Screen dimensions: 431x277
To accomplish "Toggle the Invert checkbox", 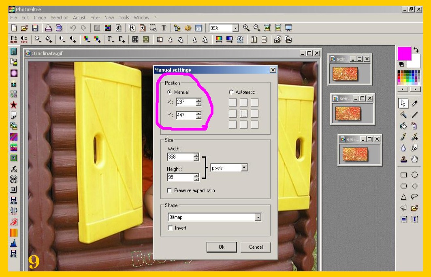I will click(170, 228).
